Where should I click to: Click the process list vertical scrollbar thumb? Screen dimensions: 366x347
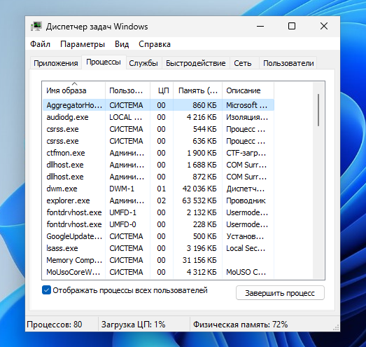click(x=318, y=110)
